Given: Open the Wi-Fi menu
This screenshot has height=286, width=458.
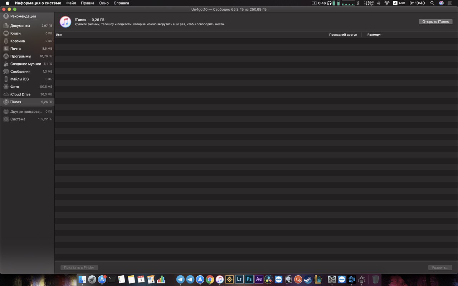Looking at the screenshot, I should coord(387,3).
